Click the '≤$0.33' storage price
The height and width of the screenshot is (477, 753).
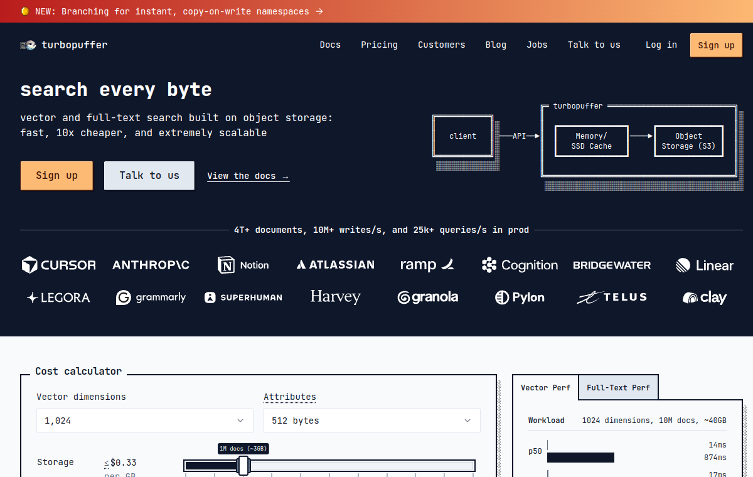pos(120,463)
